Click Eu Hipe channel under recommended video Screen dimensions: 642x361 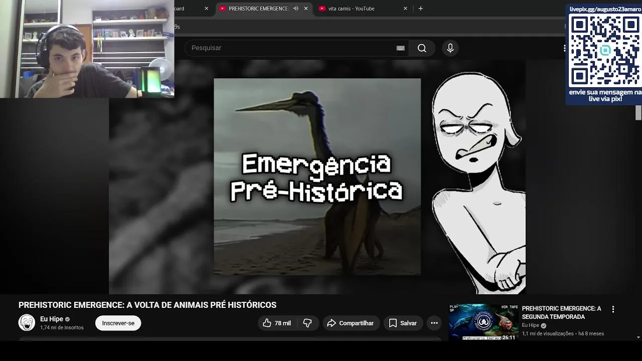click(531, 325)
